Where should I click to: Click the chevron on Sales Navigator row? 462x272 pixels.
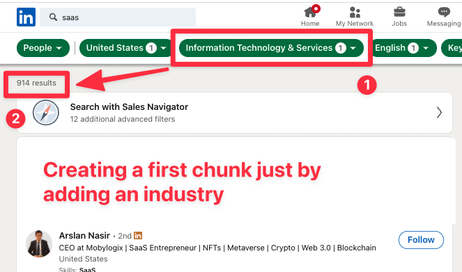click(x=439, y=113)
